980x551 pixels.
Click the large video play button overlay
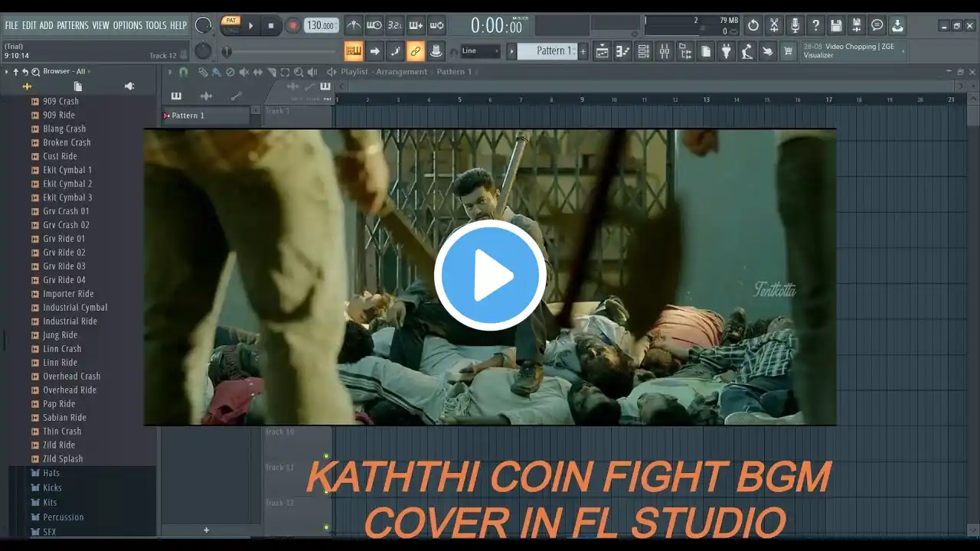[490, 275]
